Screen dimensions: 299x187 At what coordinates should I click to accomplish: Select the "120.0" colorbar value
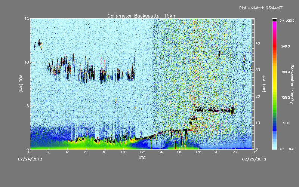tap(286, 97)
